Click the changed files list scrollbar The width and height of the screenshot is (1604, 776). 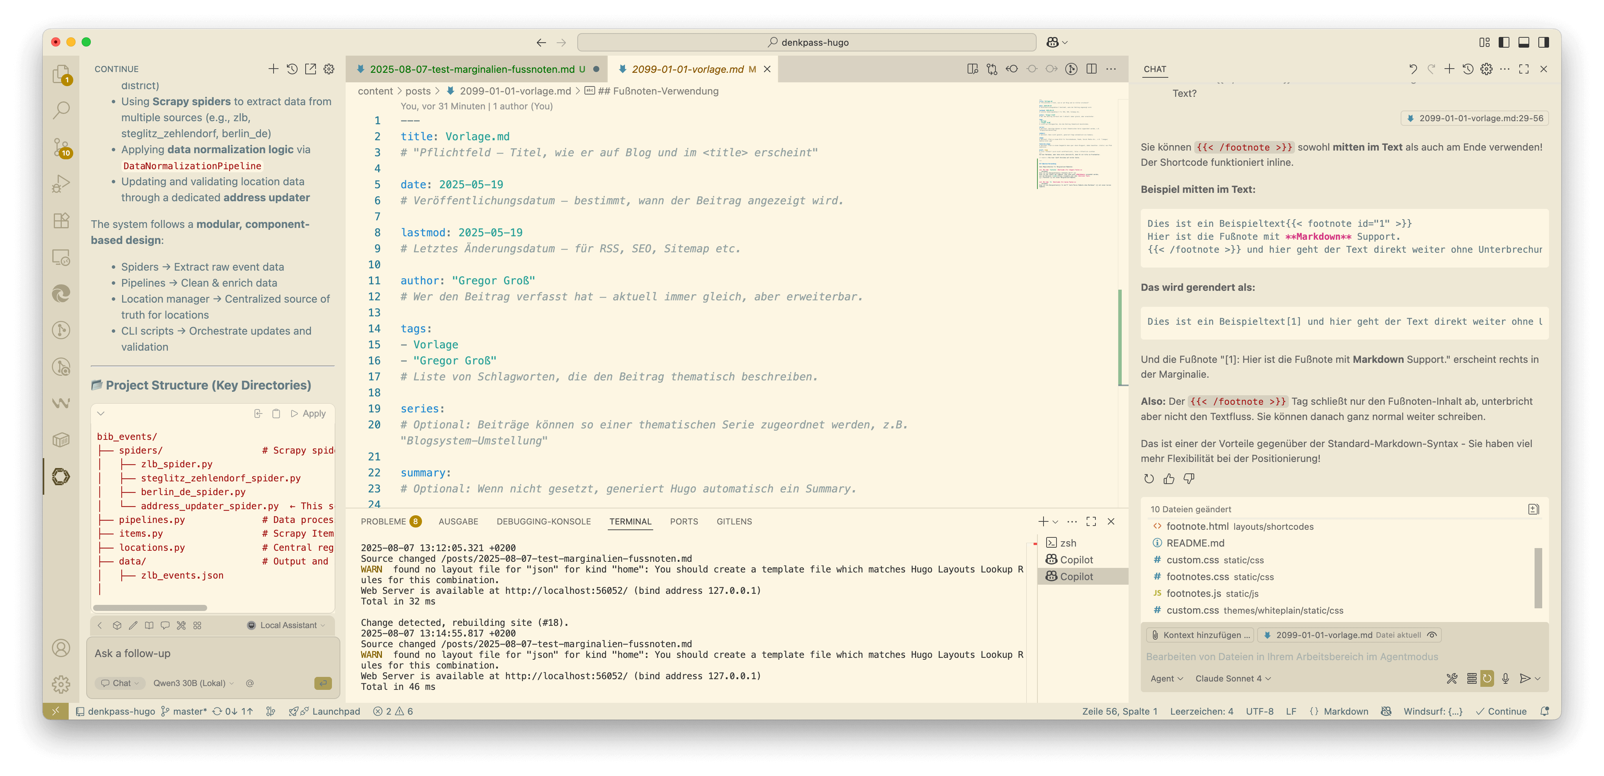coord(1538,578)
